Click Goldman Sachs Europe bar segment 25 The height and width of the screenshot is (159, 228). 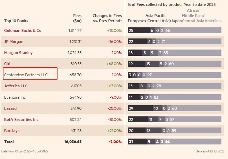point(139,30)
